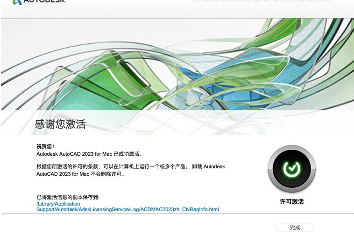
Task: Click the 完成 button
Action: tap(295, 228)
